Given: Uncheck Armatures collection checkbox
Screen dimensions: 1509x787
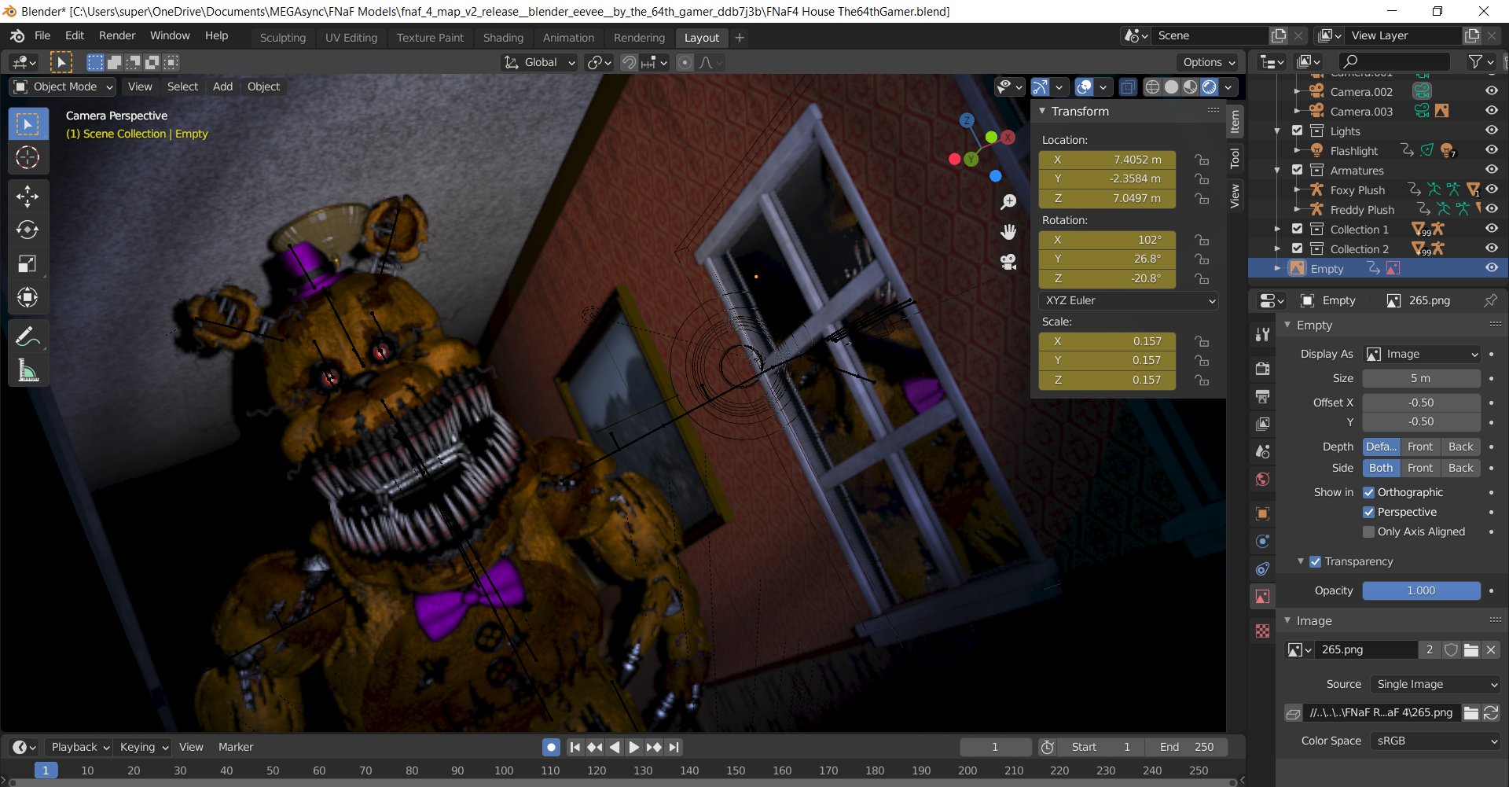Looking at the screenshot, I should click(x=1298, y=170).
